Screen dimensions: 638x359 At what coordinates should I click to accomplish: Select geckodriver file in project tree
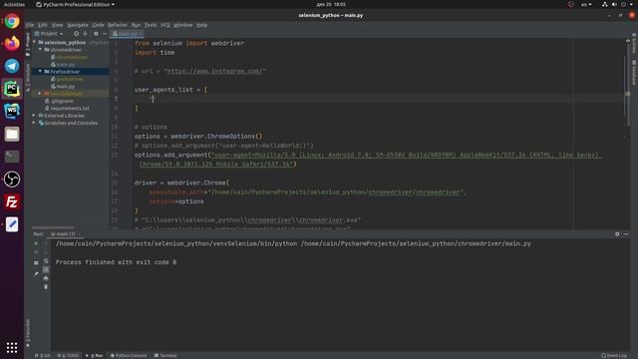[67, 79]
